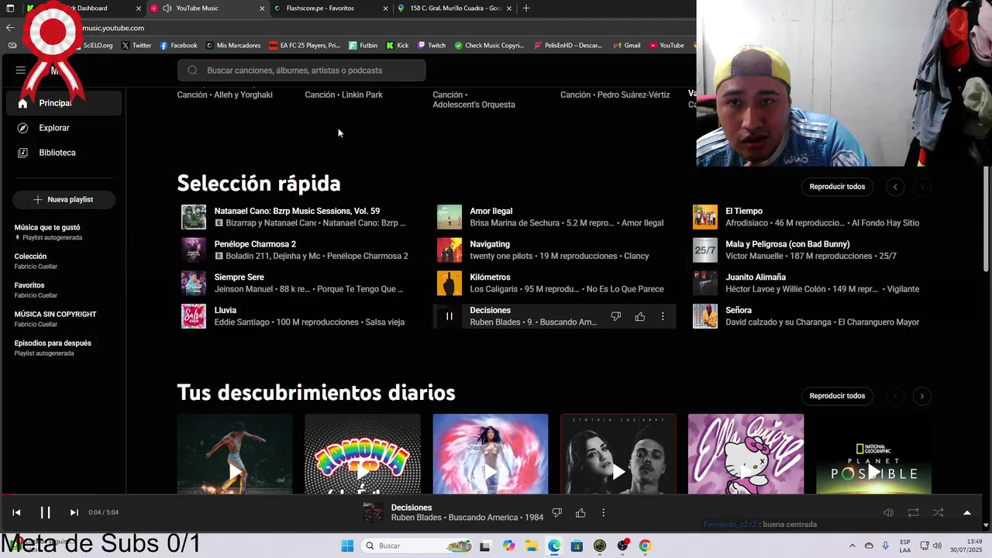
Task: Open the Kick bookmark
Action: (x=398, y=45)
